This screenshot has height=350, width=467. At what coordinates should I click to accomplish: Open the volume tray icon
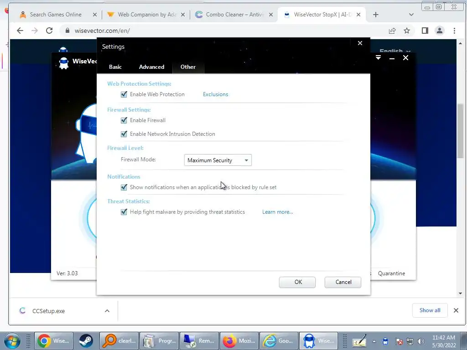pyautogui.click(x=421, y=341)
